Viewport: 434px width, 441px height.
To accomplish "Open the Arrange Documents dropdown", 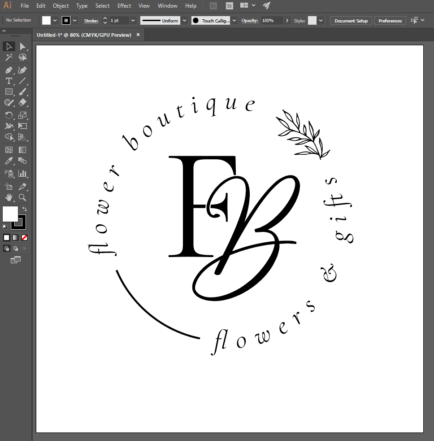I will (x=247, y=5).
